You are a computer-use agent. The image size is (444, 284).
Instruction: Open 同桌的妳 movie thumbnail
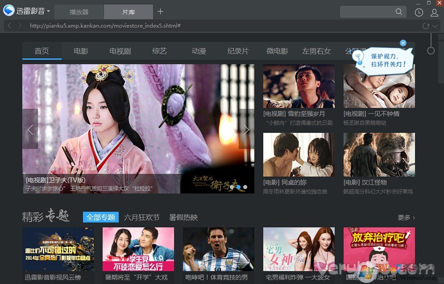[299, 155]
